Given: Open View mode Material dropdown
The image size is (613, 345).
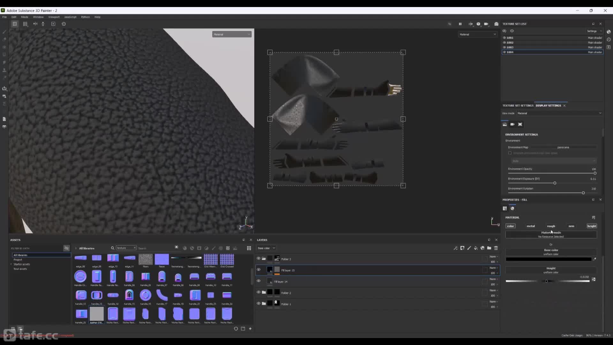Looking at the screenshot, I should pyautogui.click(x=559, y=113).
